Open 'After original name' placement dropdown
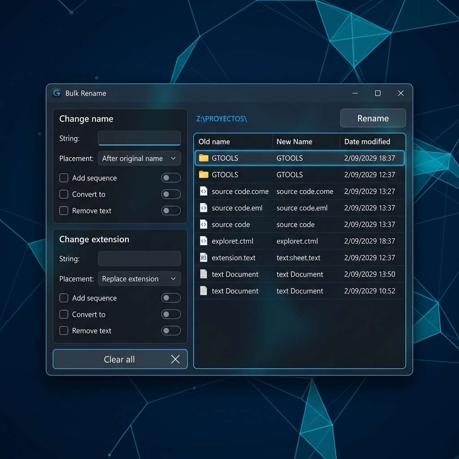459x459 pixels. 139,158
